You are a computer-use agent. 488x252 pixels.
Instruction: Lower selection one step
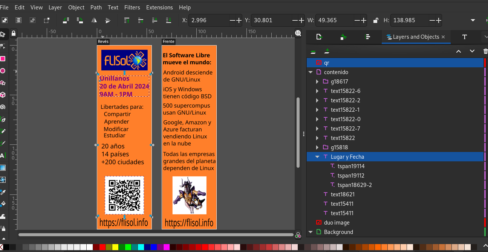(155, 20)
